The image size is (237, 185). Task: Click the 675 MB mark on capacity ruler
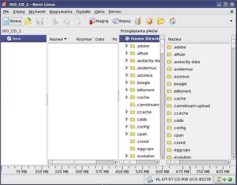(x=183, y=172)
